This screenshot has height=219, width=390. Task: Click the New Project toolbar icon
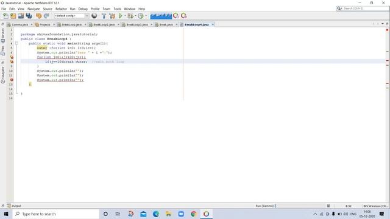tap(13, 16)
